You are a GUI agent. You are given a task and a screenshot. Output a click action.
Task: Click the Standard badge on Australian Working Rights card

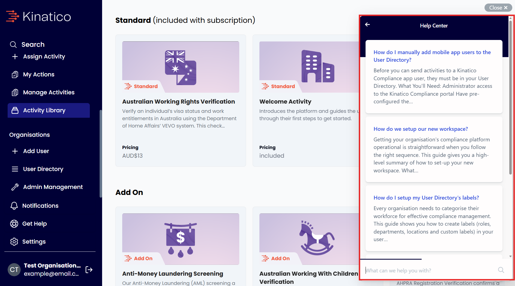[x=141, y=86]
